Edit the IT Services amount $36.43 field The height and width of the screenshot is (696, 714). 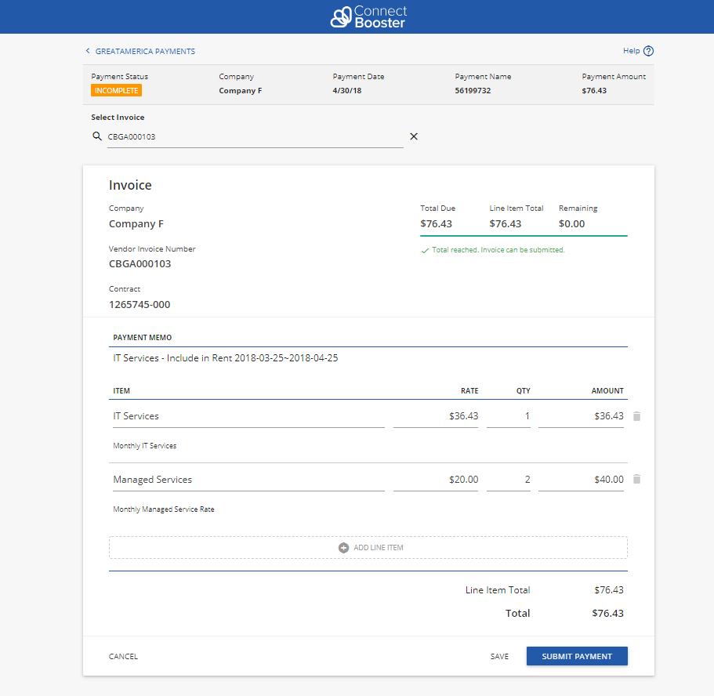[581, 416]
